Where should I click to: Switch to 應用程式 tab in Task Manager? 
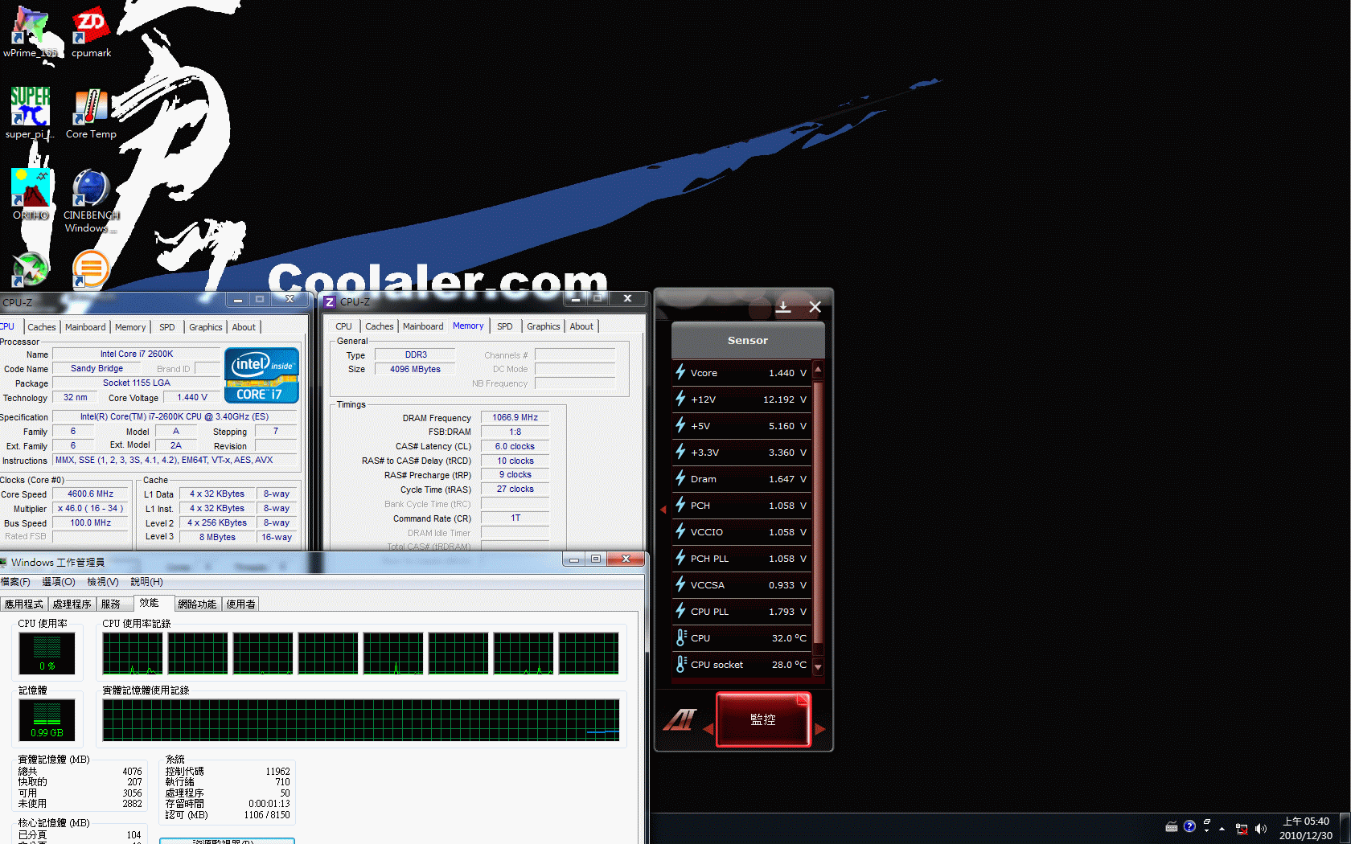tap(23, 604)
